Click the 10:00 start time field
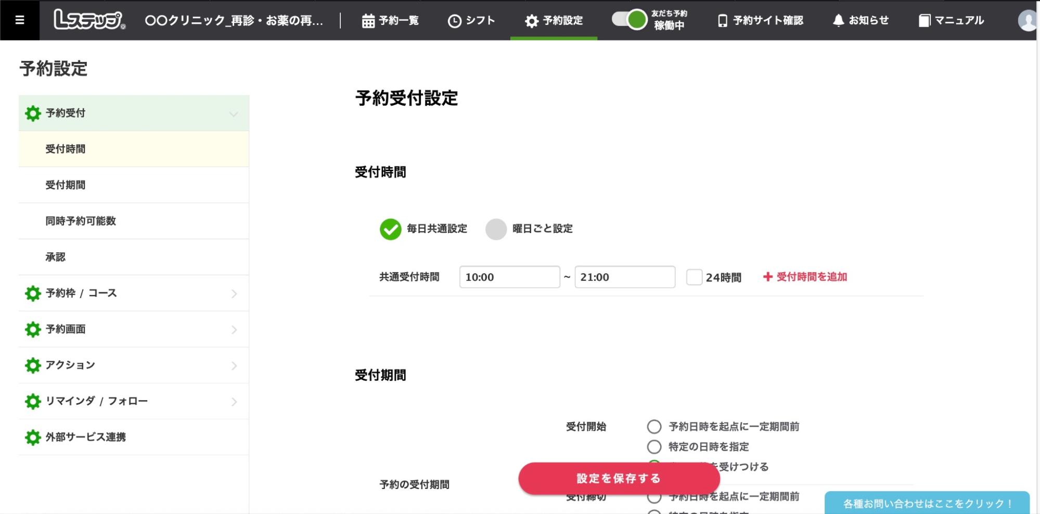This screenshot has width=1040, height=514. point(509,277)
